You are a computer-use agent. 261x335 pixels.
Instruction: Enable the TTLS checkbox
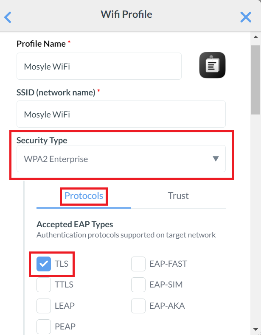point(44,285)
